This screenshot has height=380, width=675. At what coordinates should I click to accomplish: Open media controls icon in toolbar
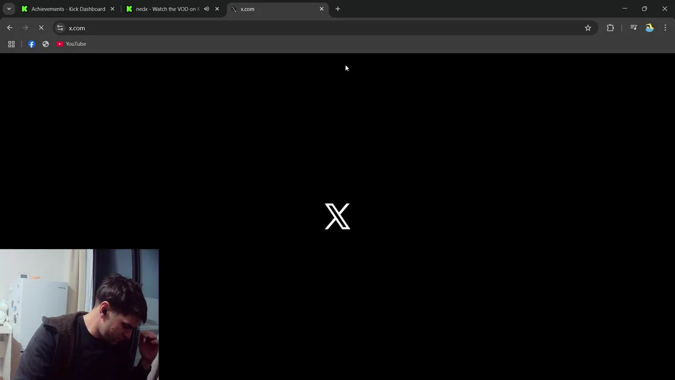point(634,28)
